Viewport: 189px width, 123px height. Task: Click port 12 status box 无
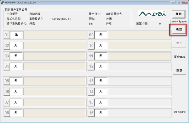pyautogui.click(x=101, y=66)
